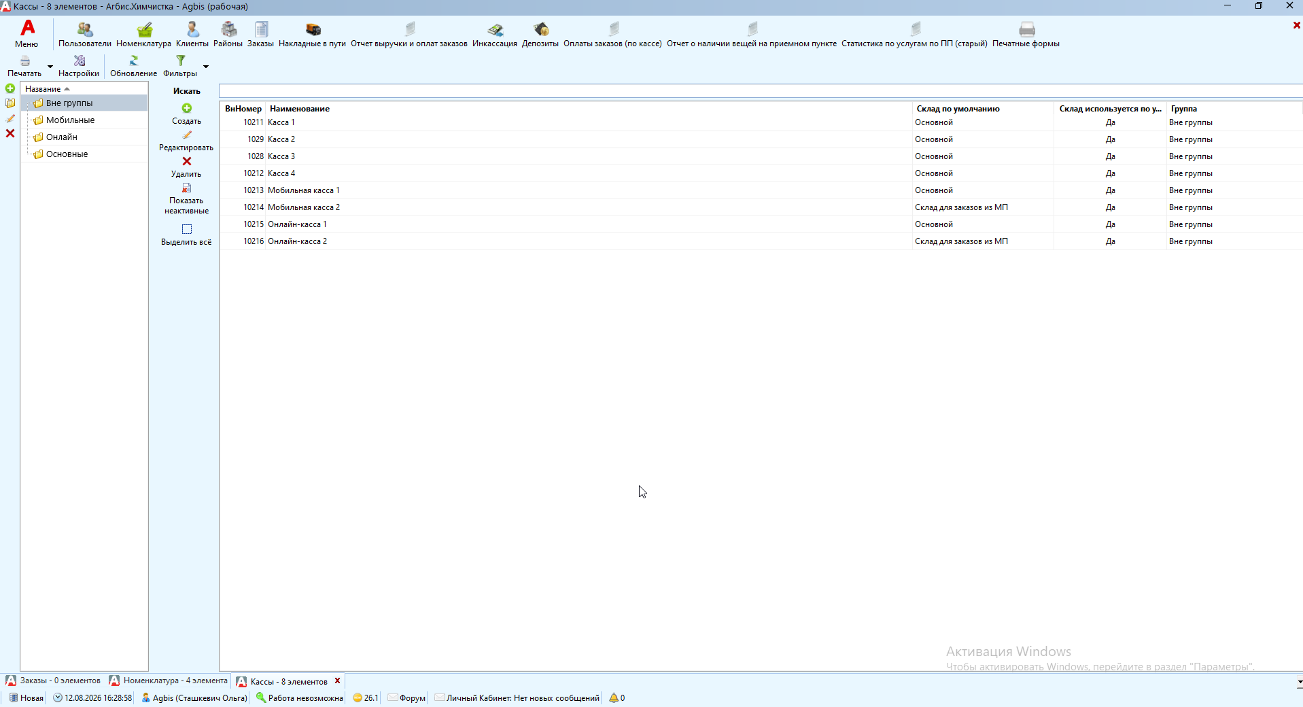Expand the Фильтры dropdown arrow

click(206, 67)
